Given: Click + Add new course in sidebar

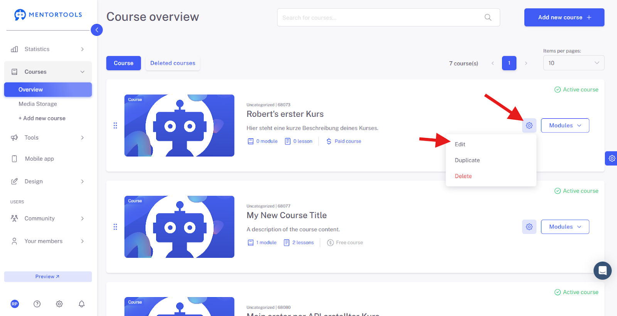Looking at the screenshot, I should pos(42,118).
